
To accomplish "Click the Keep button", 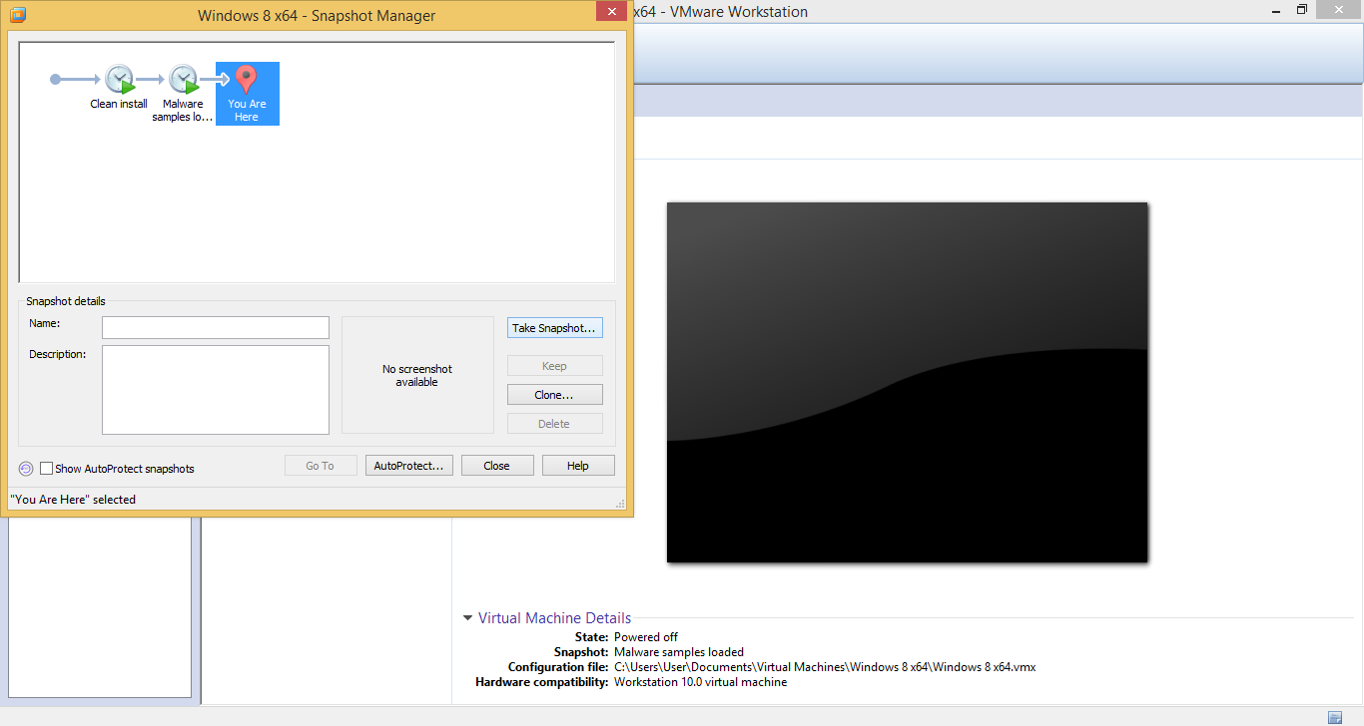I will click(554, 366).
